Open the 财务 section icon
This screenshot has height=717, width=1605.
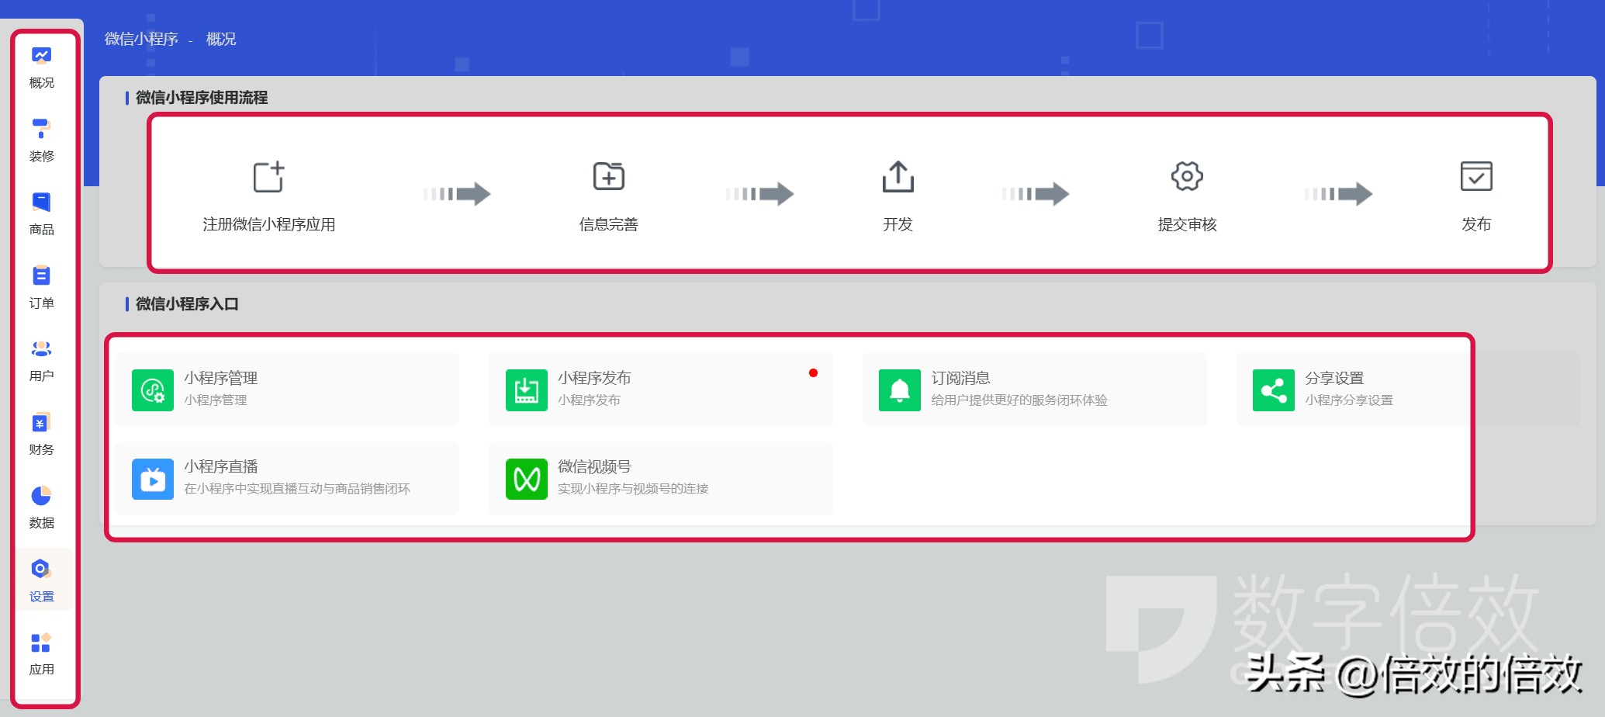pyautogui.click(x=40, y=421)
